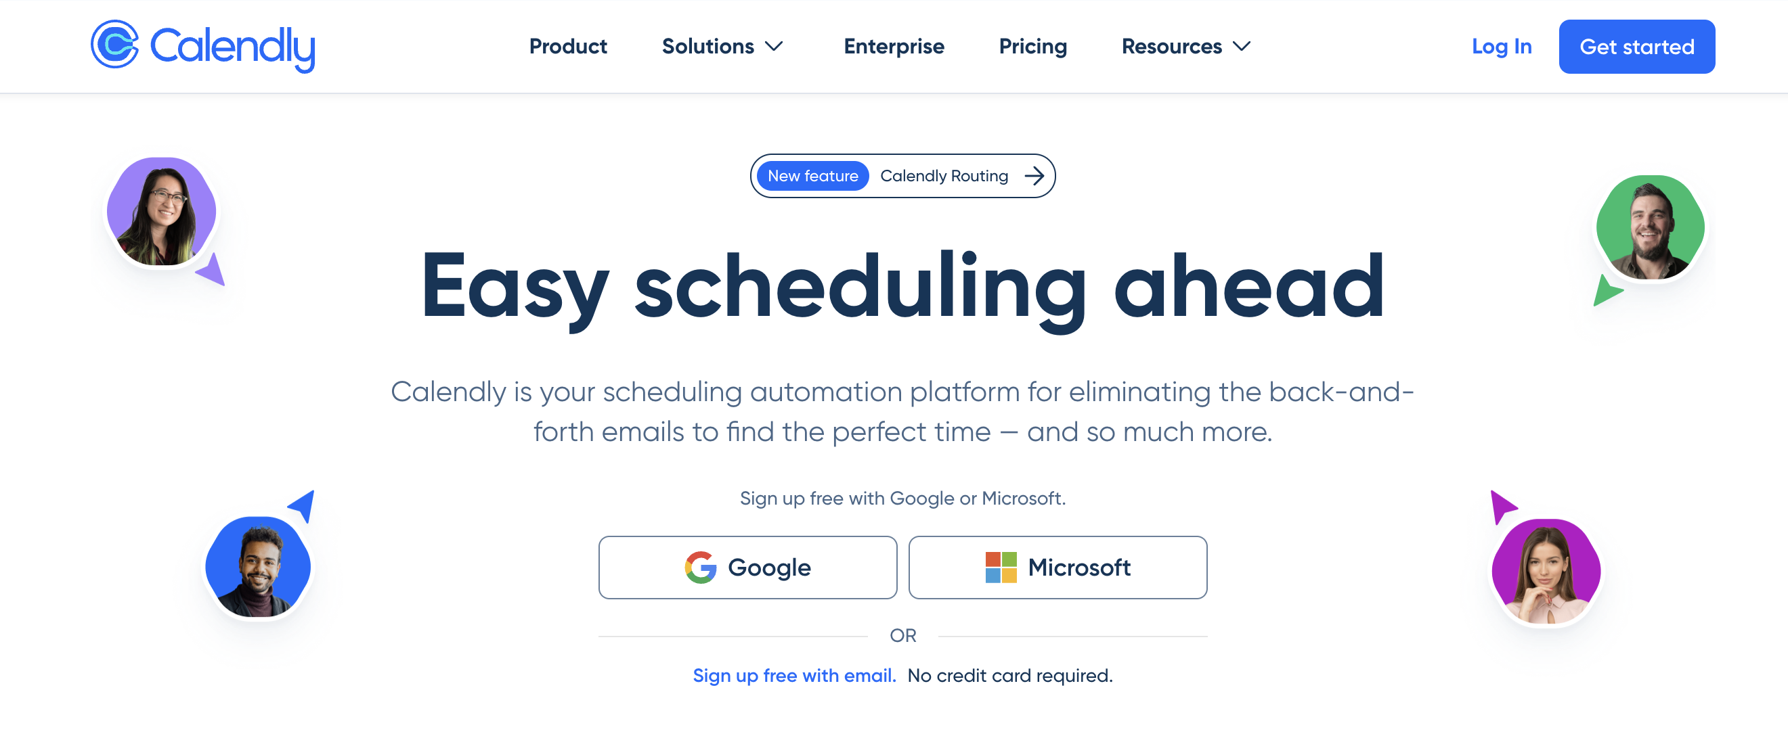Viewport: 1788px width, 738px height.
Task: Select the Enterprise menu item
Action: coord(894,47)
